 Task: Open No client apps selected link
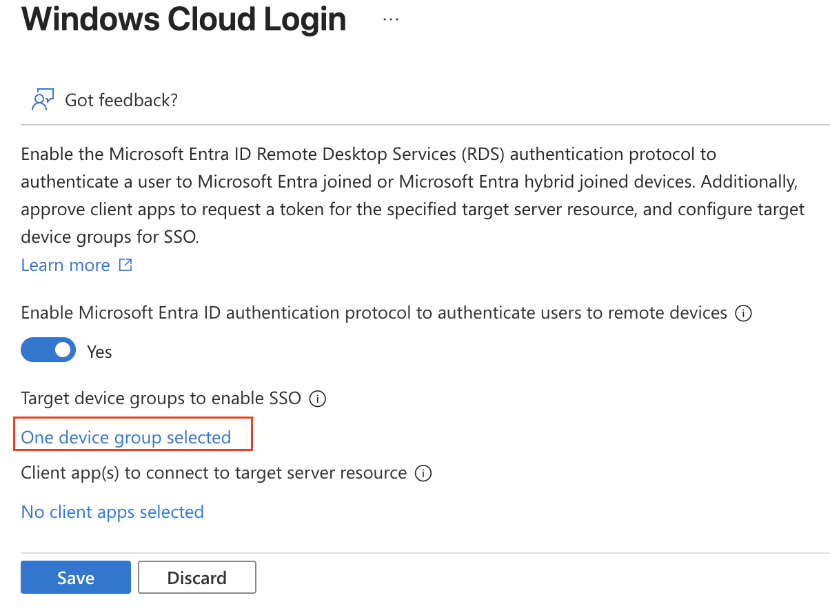coord(112,512)
